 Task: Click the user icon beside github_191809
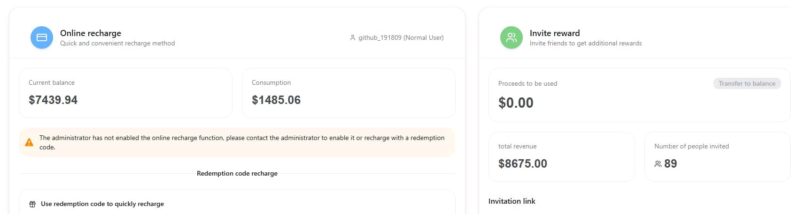click(x=353, y=37)
